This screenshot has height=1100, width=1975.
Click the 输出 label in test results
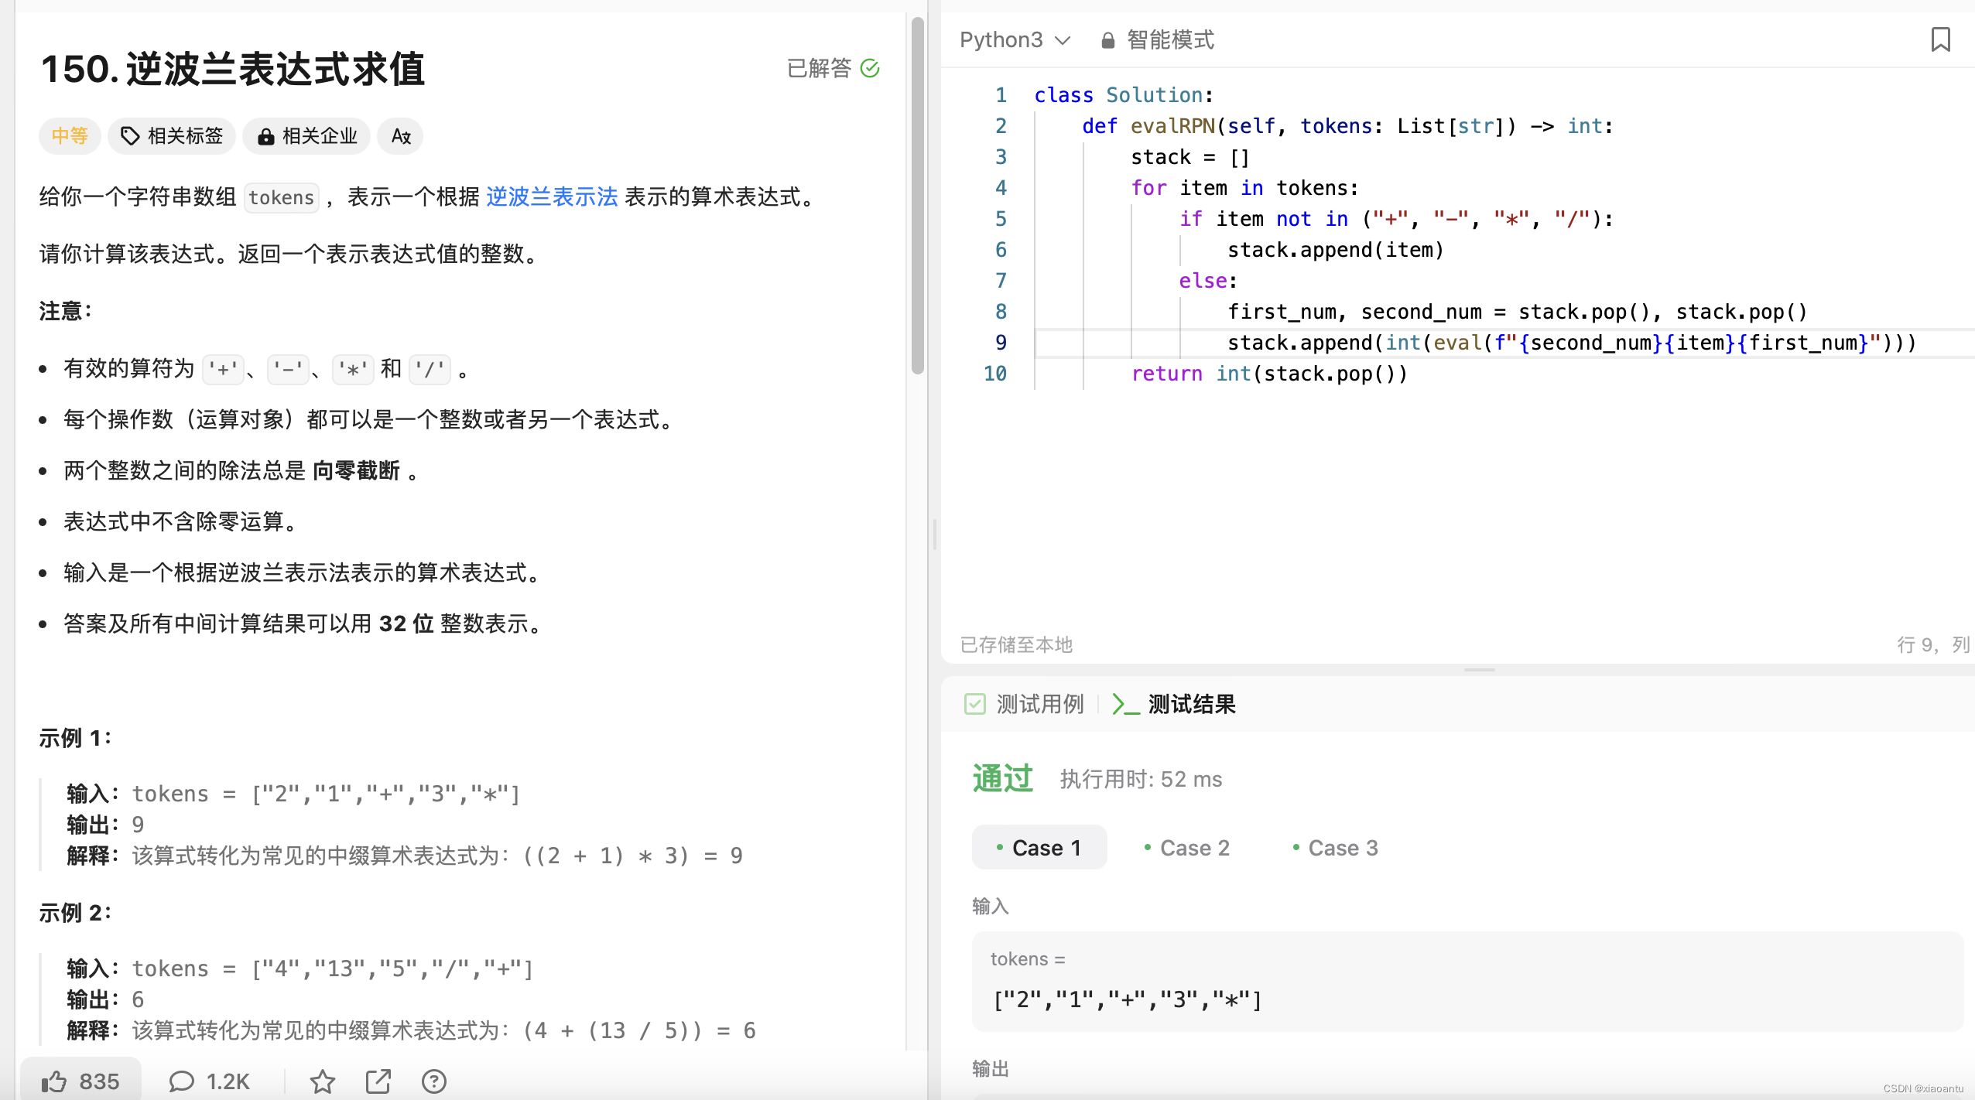[991, 1068]
